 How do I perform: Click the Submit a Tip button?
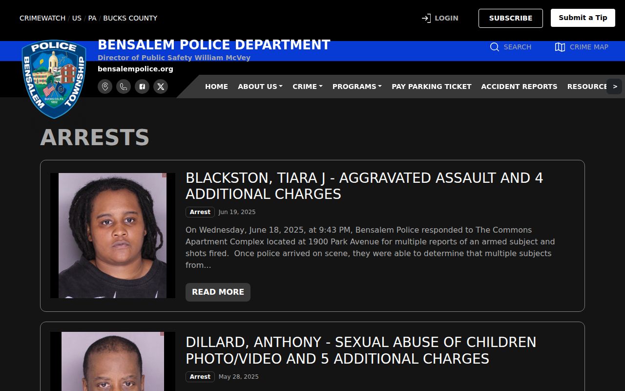coord(583,18)
